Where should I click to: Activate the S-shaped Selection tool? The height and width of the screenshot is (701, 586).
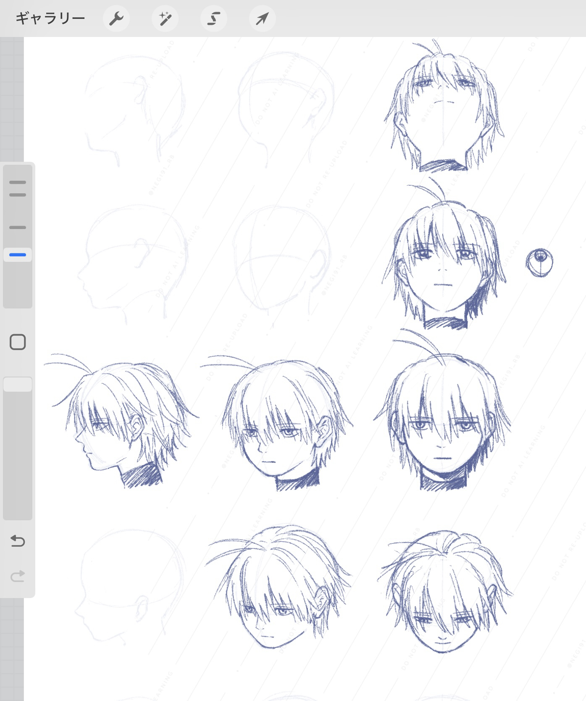(x=214, y=18)
